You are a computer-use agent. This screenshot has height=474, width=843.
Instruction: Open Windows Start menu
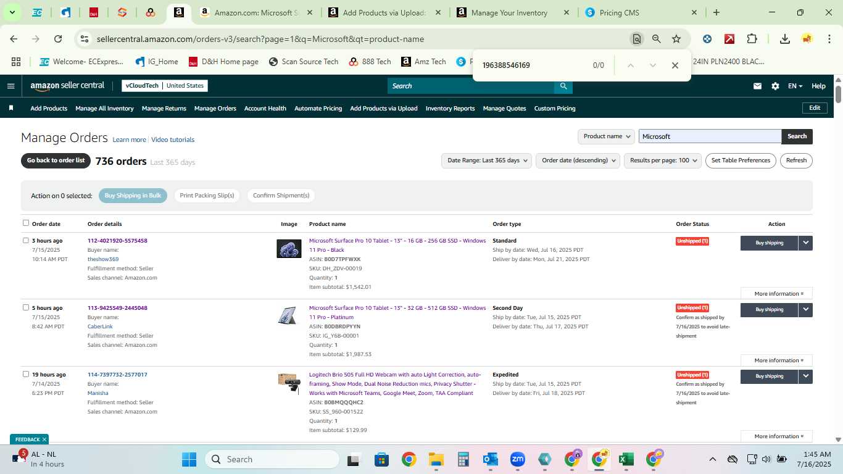(x=189, y=459)
